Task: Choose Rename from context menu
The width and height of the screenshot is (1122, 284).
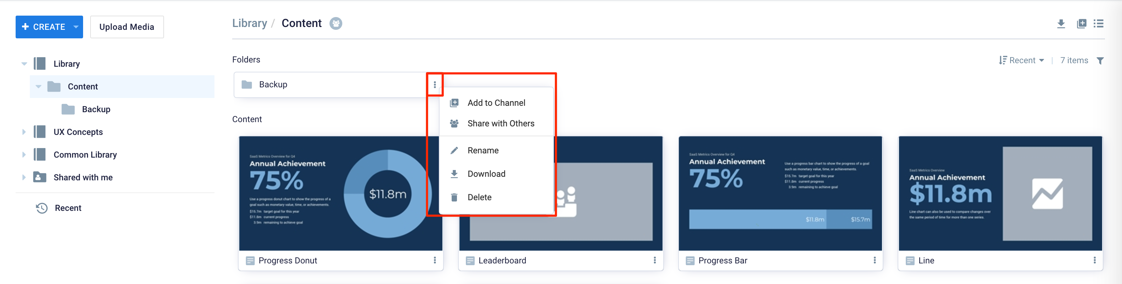Action: (496, 150)
